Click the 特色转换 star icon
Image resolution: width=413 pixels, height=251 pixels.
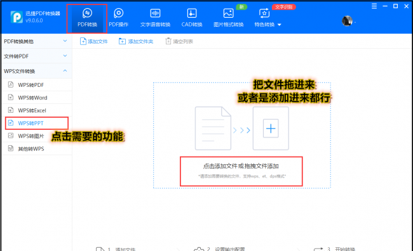pyautogui.click(x=264, y=13)
